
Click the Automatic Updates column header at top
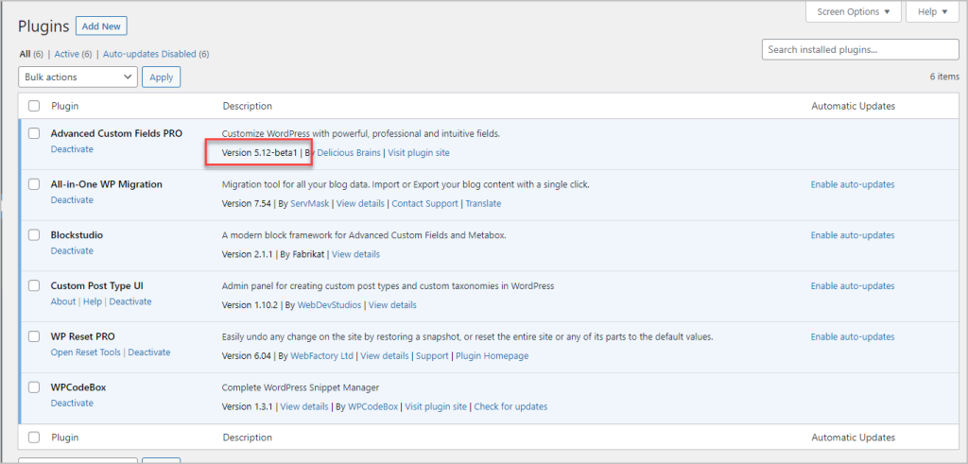(854, 106)
